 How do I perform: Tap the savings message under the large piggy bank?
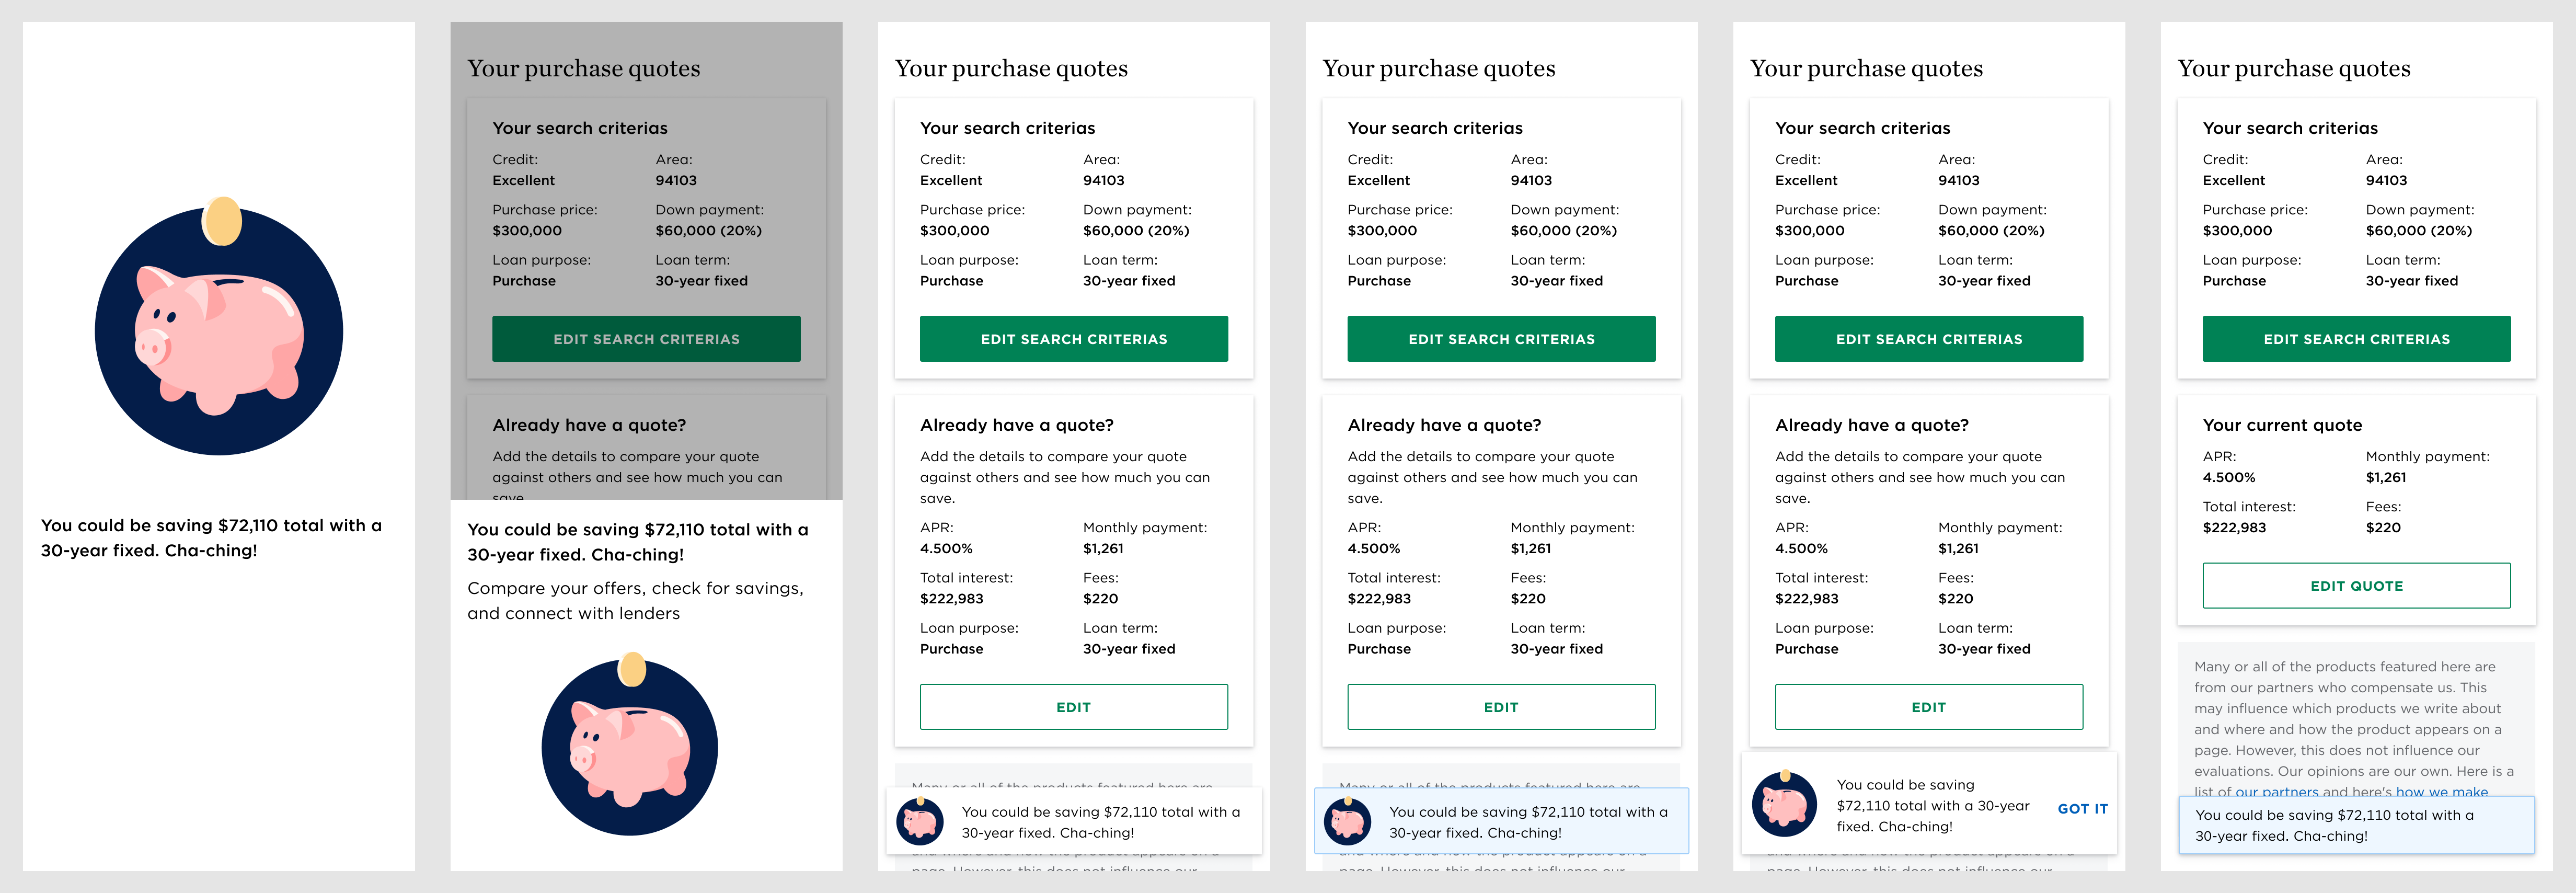211,538
